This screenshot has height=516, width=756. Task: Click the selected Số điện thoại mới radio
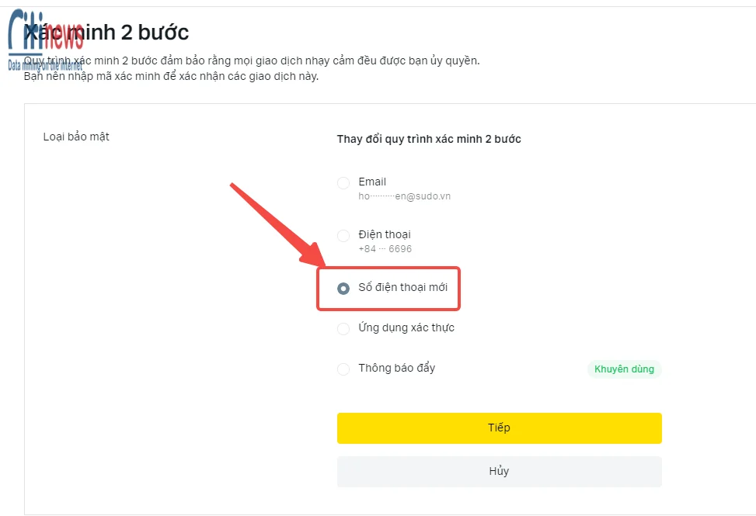coord(343,289)
